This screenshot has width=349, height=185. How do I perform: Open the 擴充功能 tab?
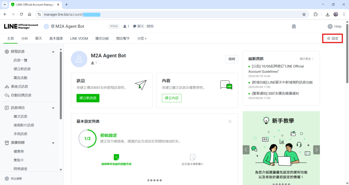102,38
